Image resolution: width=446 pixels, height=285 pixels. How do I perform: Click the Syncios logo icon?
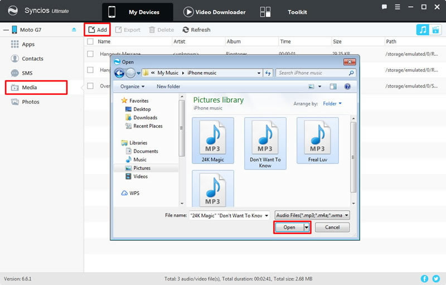coord(13,11)
